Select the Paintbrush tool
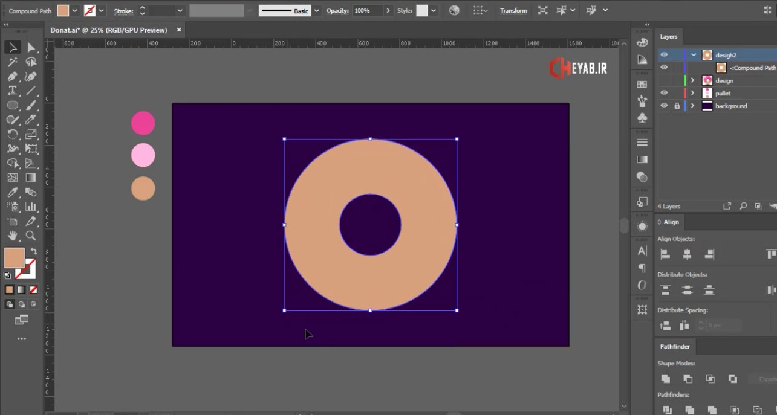 31,106
